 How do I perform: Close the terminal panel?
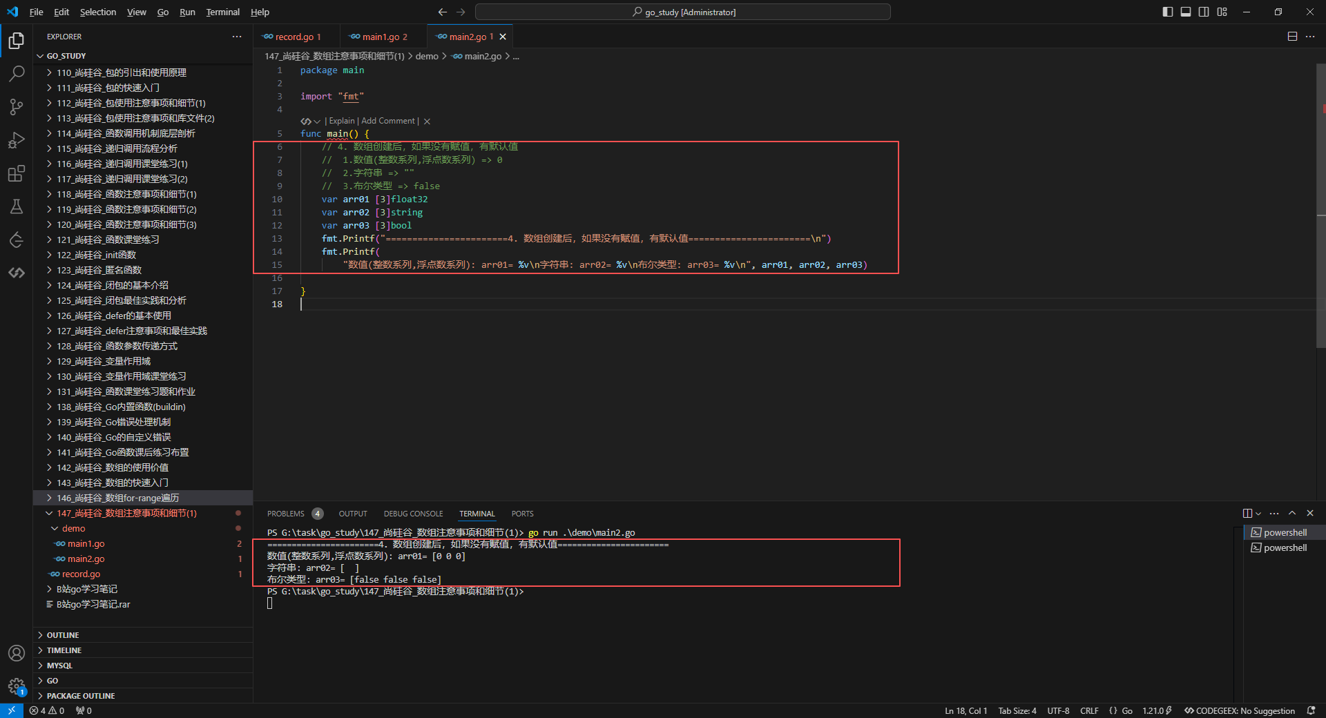[1310, 514]
